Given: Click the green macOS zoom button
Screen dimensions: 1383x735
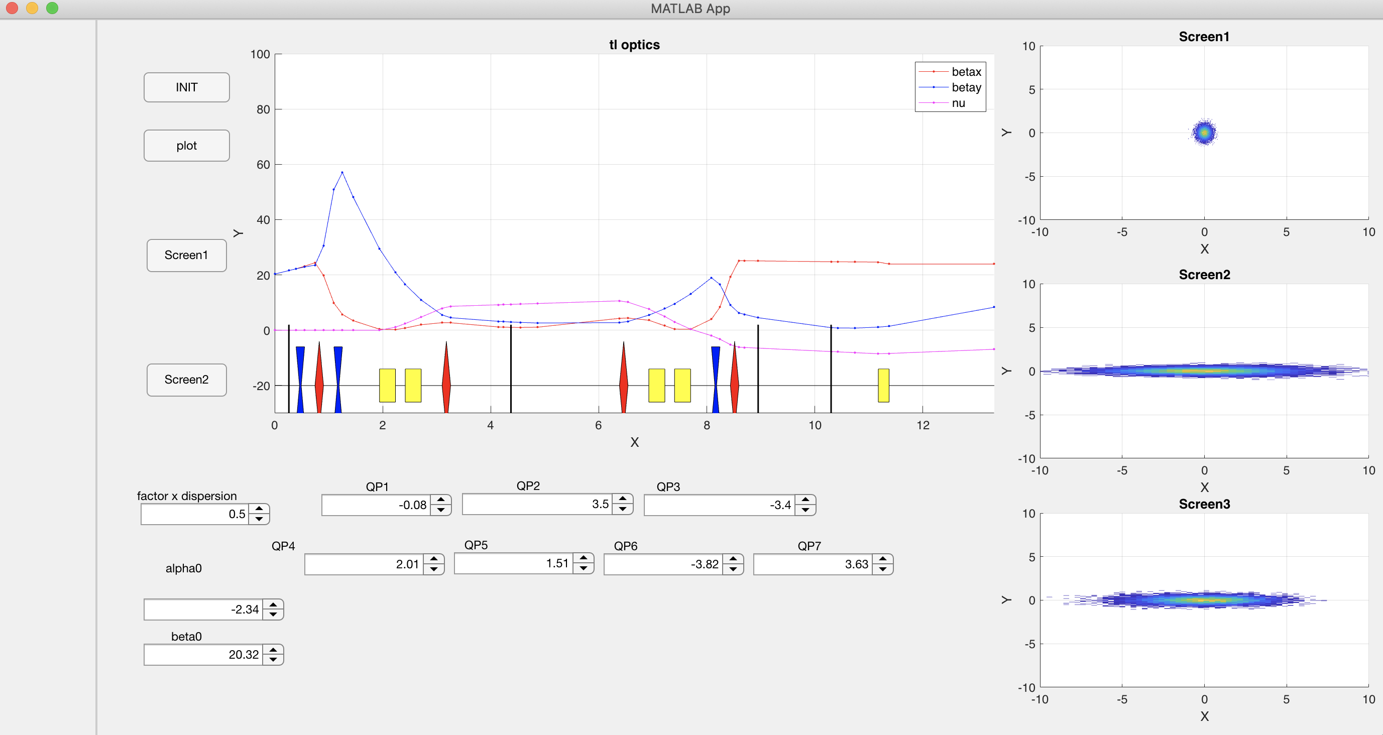Looking at the screenshot, I should 52,8.
